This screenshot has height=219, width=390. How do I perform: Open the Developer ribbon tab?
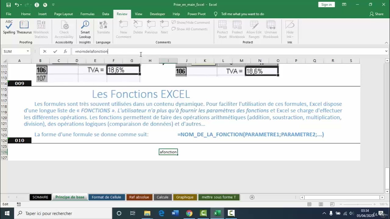click(158, 14)
